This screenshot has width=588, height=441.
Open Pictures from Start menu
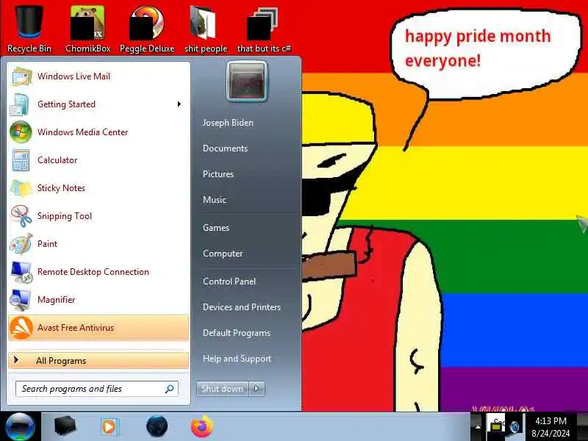[x=218, y=174]
